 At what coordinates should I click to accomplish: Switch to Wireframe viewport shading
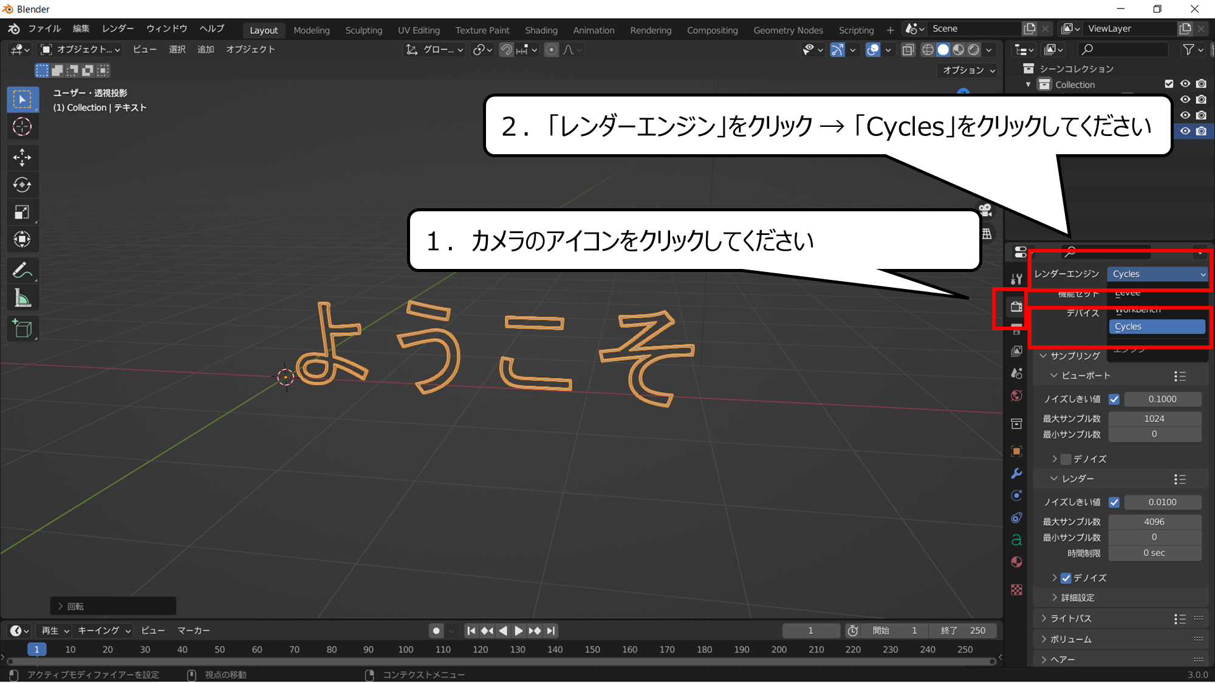tap(928, 50)
